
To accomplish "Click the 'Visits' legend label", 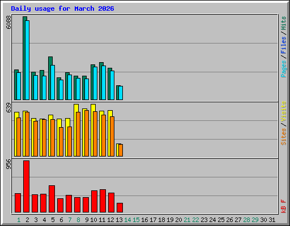I will [x=284, y=111].
